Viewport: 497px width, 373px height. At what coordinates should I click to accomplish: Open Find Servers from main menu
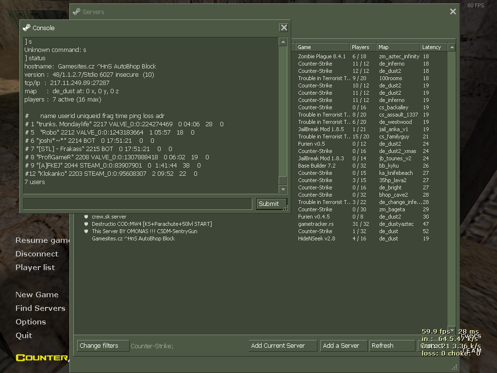click(40, 308)
